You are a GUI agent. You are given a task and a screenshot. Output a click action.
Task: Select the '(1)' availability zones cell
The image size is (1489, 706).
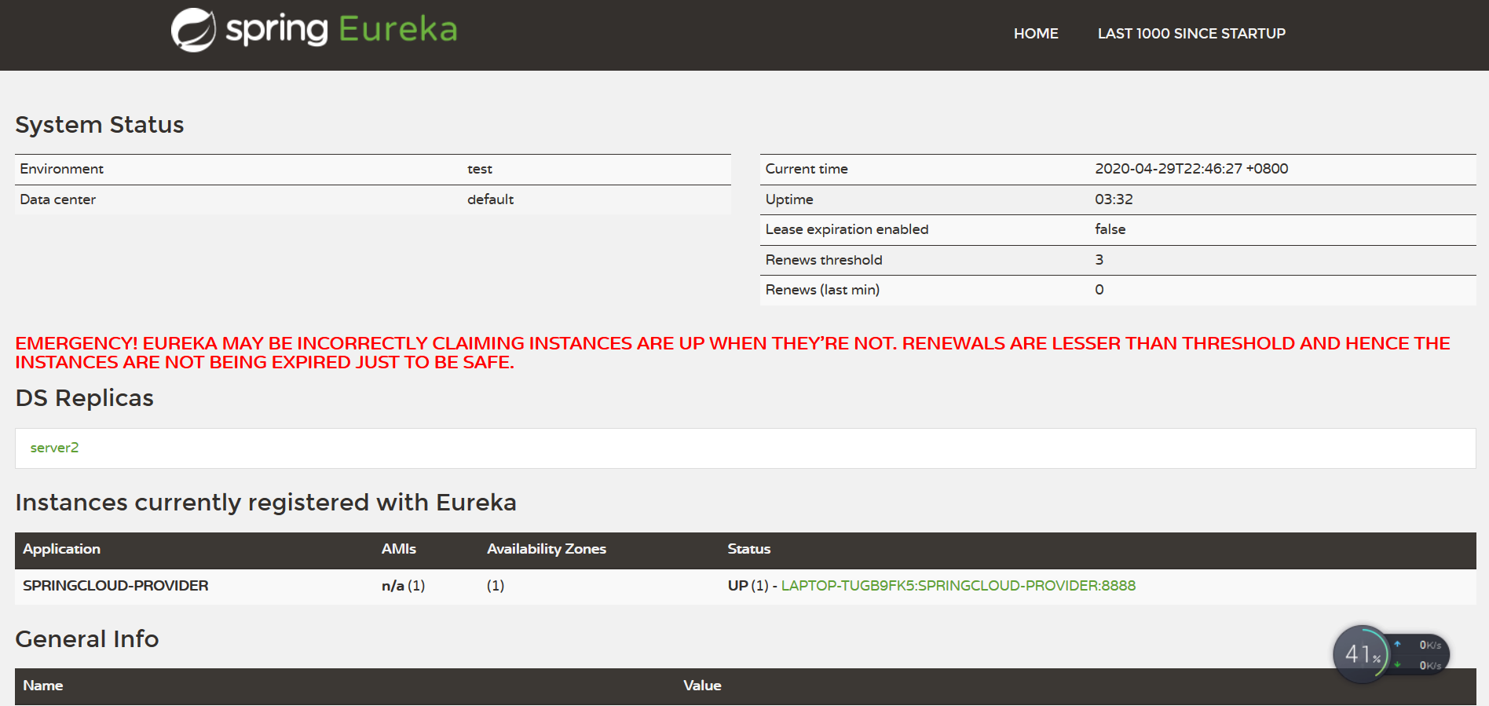click(495, 586)
